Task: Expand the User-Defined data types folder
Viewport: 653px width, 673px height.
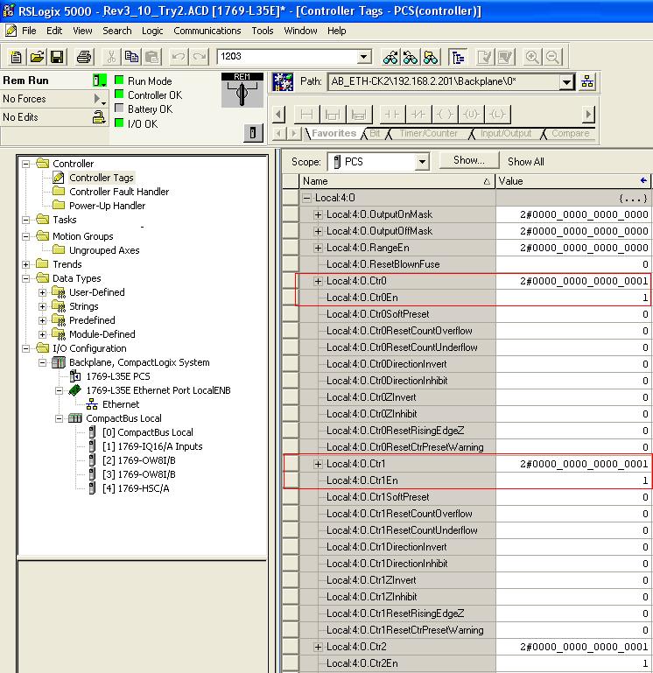Action: [42, 292]
